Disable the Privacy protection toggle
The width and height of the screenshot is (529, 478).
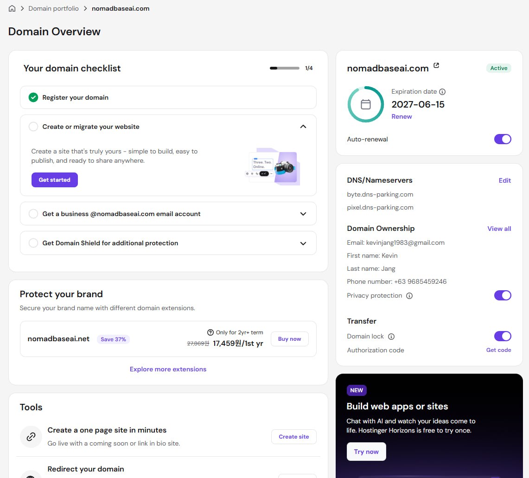tap(503, 295)
